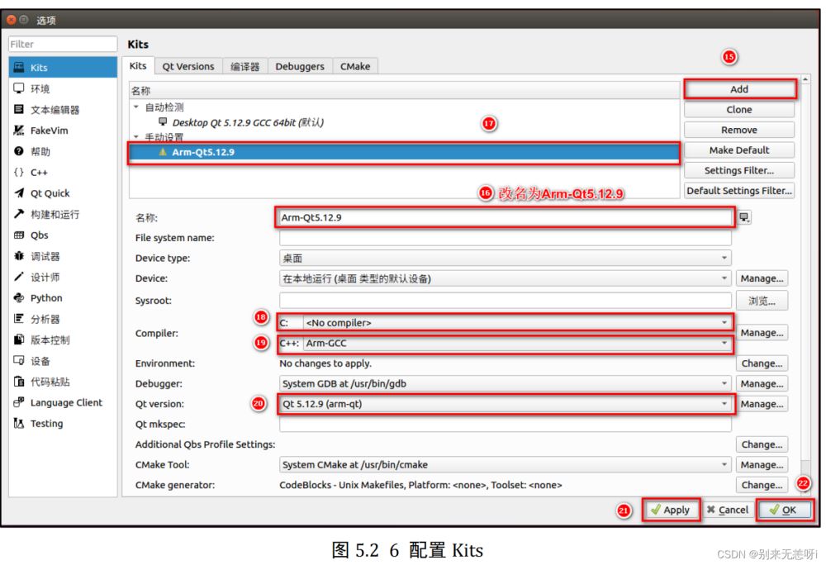Open the C++ settings category
The height and width of the screenshot is (565, 826).
[39, 173]
